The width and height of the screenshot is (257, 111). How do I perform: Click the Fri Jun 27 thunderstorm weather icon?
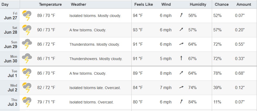(27, 16)
